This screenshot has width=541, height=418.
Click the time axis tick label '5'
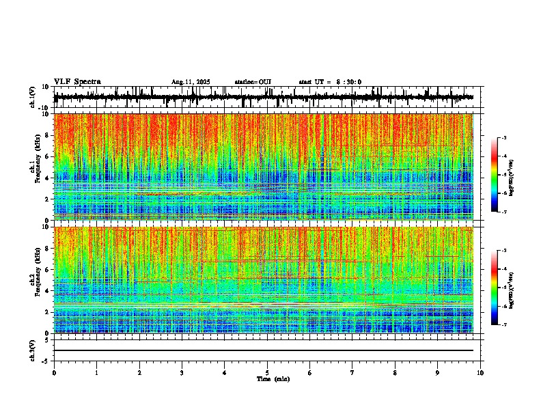(267, 373)
